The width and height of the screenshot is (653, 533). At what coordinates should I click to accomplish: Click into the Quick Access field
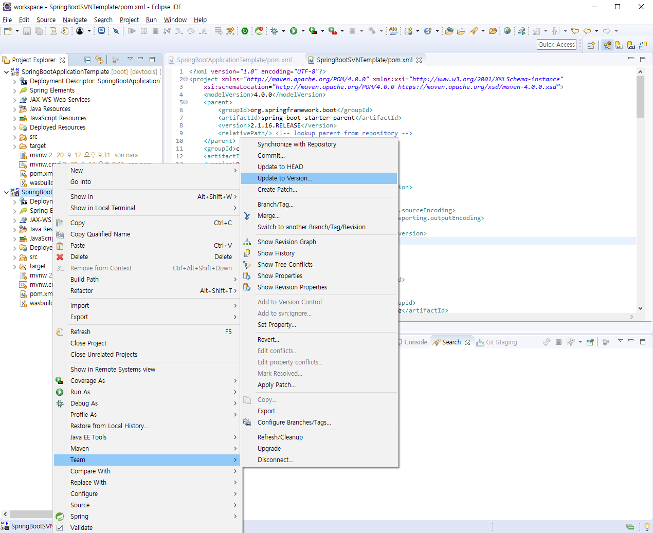[x=557, y=45]
